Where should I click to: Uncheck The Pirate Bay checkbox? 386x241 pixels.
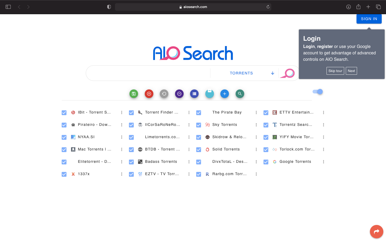point(199,113)
